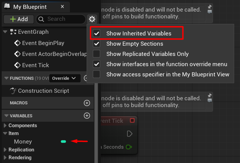Expand the Replication category
This screenshot has width=240, height=163.
tap(5, 150)
